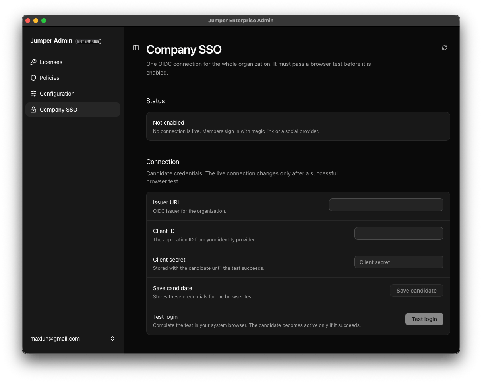This screenshot has width=482, height=383.
Task: Click the Jumper Admin title in sidebar
Action: (51, 41)
